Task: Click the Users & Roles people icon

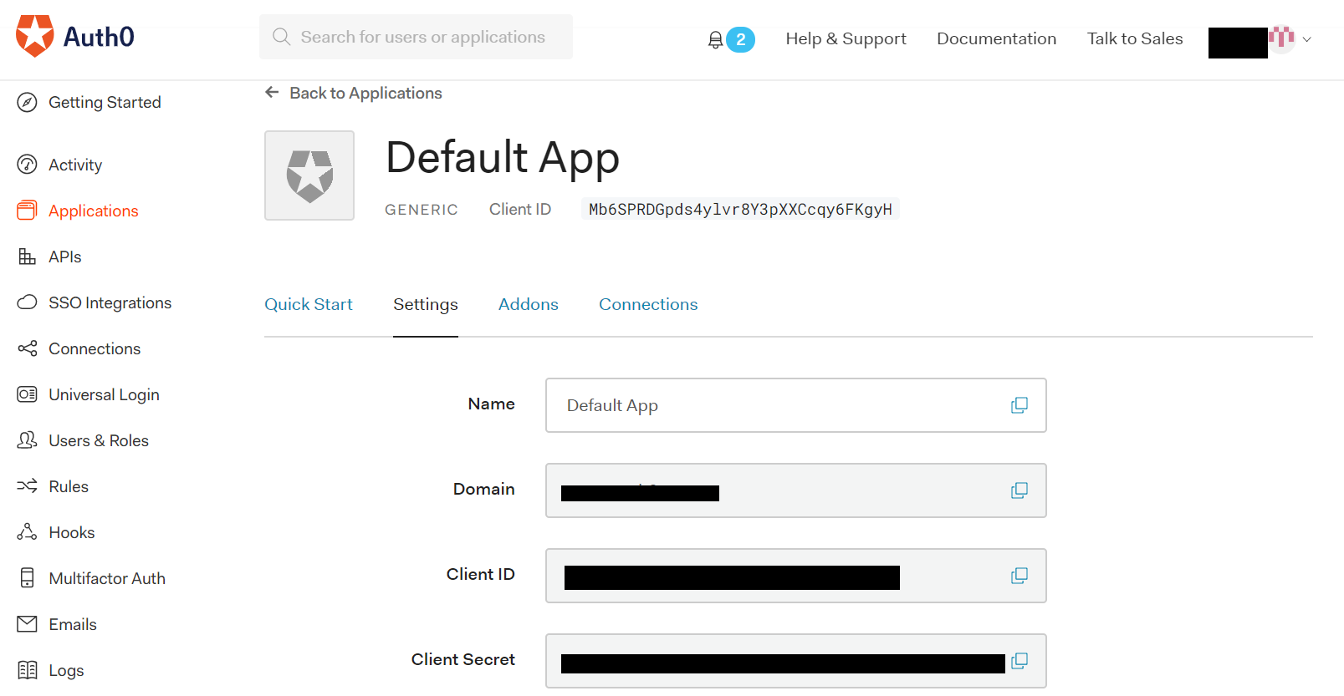Action: pos(27,440)
